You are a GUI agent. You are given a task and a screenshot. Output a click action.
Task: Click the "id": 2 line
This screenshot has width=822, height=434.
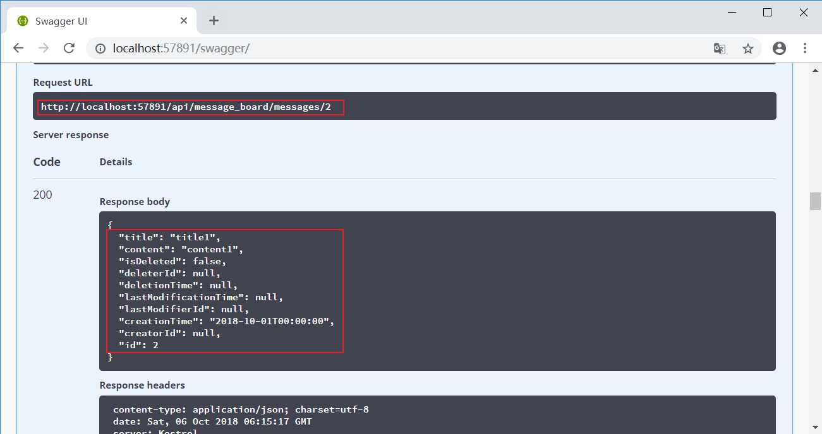click(x=138, y=345)
